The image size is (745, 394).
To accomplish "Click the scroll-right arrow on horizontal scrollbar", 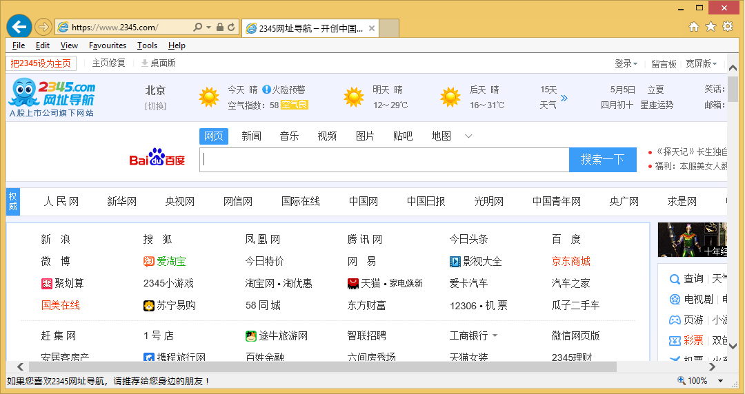I will click(712, 367).
